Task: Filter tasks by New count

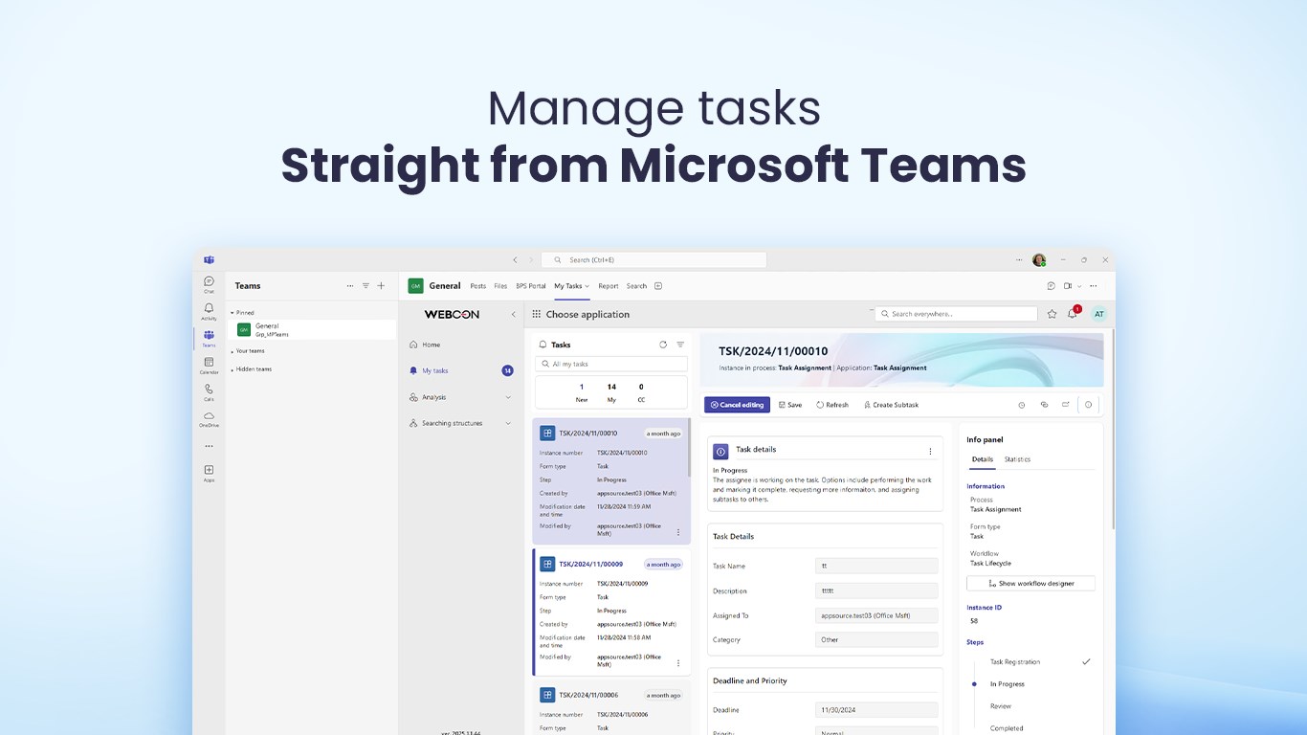Action: click(x=582, y=392)
